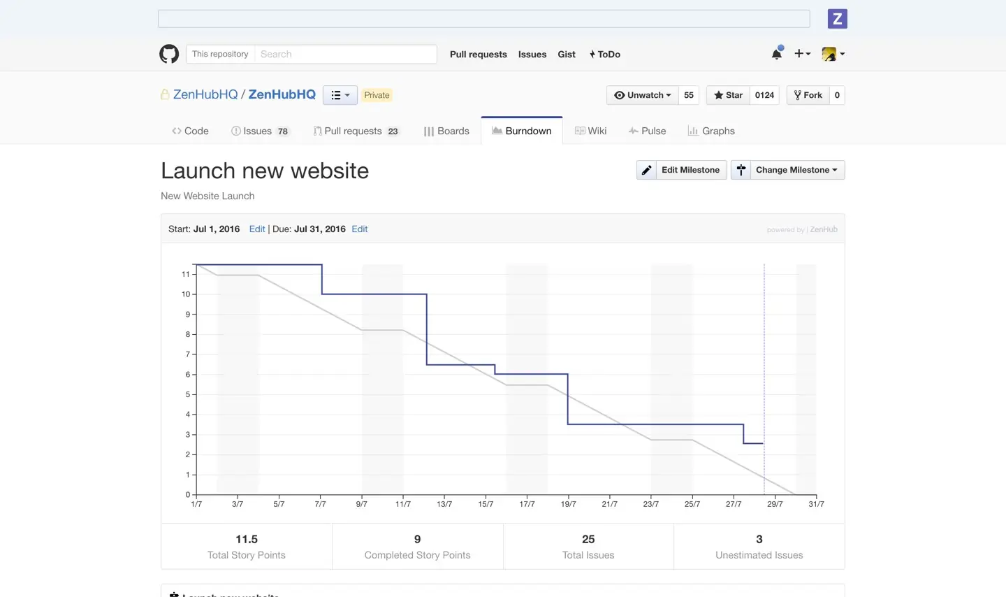Focus the repository search field
This screenshot has height=597, width=1006.
(x=346, y=54)
